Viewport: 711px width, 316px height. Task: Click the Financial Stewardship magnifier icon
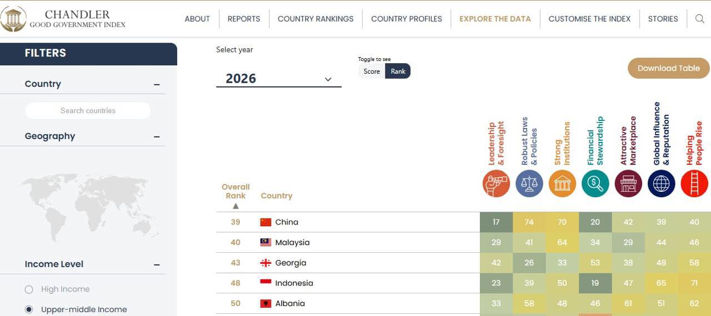pos(595,184)
